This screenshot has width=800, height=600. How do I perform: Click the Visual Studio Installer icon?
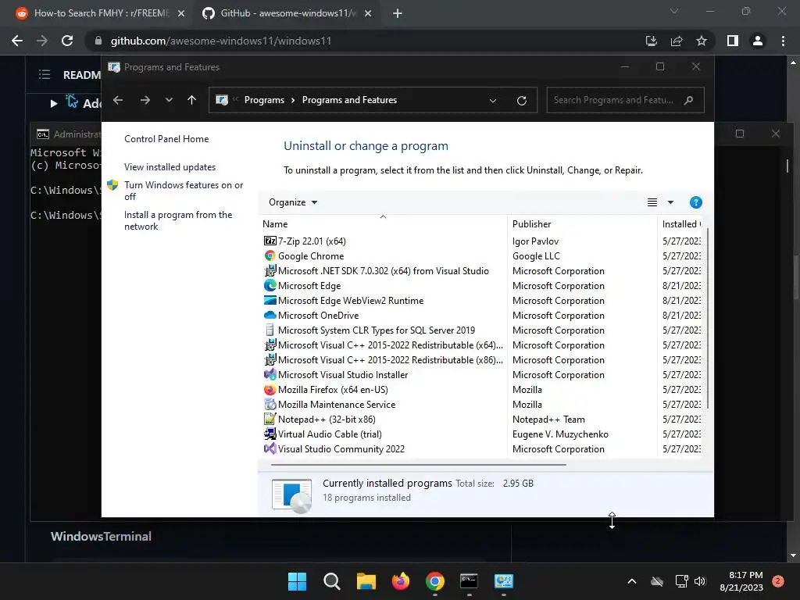click(x=270, y=374)
